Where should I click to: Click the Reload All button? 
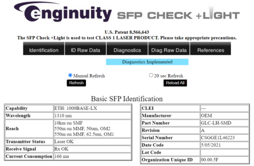(x=175, y=83)
